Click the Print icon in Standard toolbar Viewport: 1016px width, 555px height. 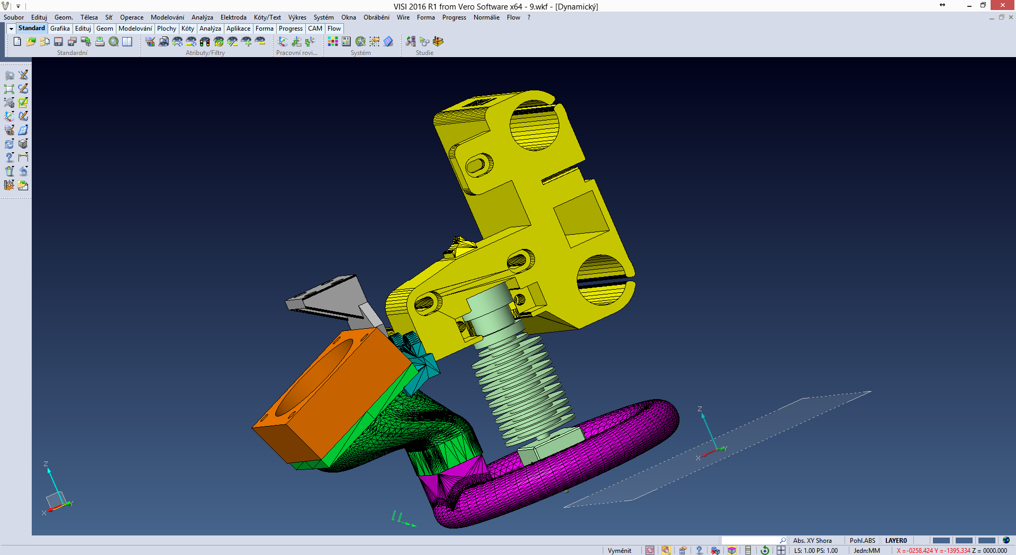click(x=99, y=41)
